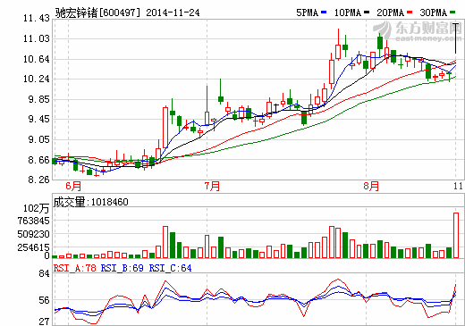Click the 254615 volume axis label
Viewport: 465px width, 326px height.
point(33,247)
